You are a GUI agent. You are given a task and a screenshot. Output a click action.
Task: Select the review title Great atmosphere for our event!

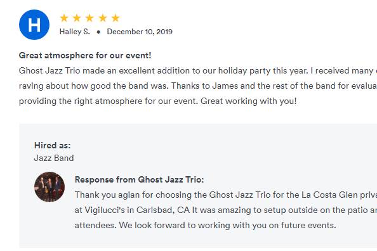point(85,56)
